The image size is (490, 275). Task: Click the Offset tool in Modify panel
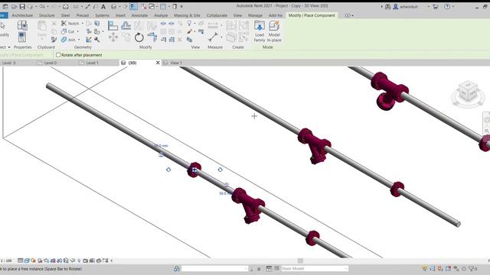[x=126, y=25]
